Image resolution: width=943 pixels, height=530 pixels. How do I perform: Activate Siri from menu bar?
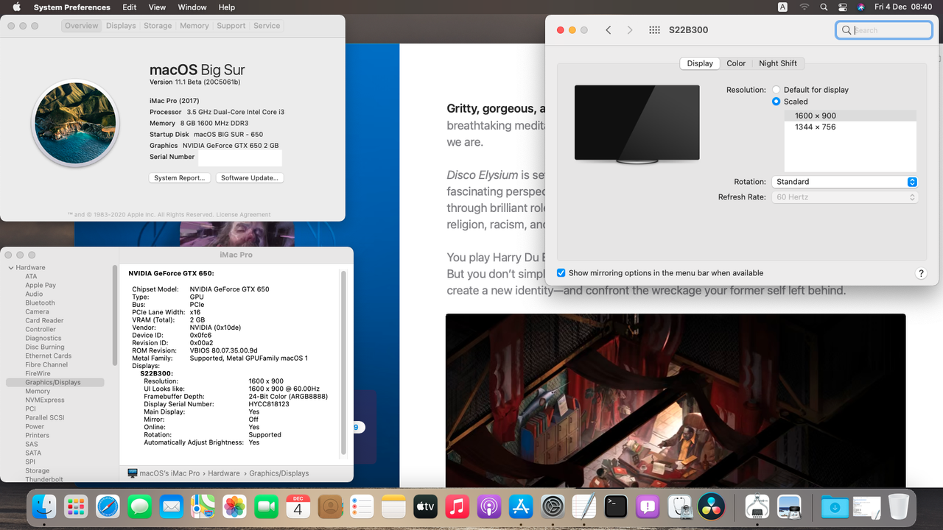861,7
